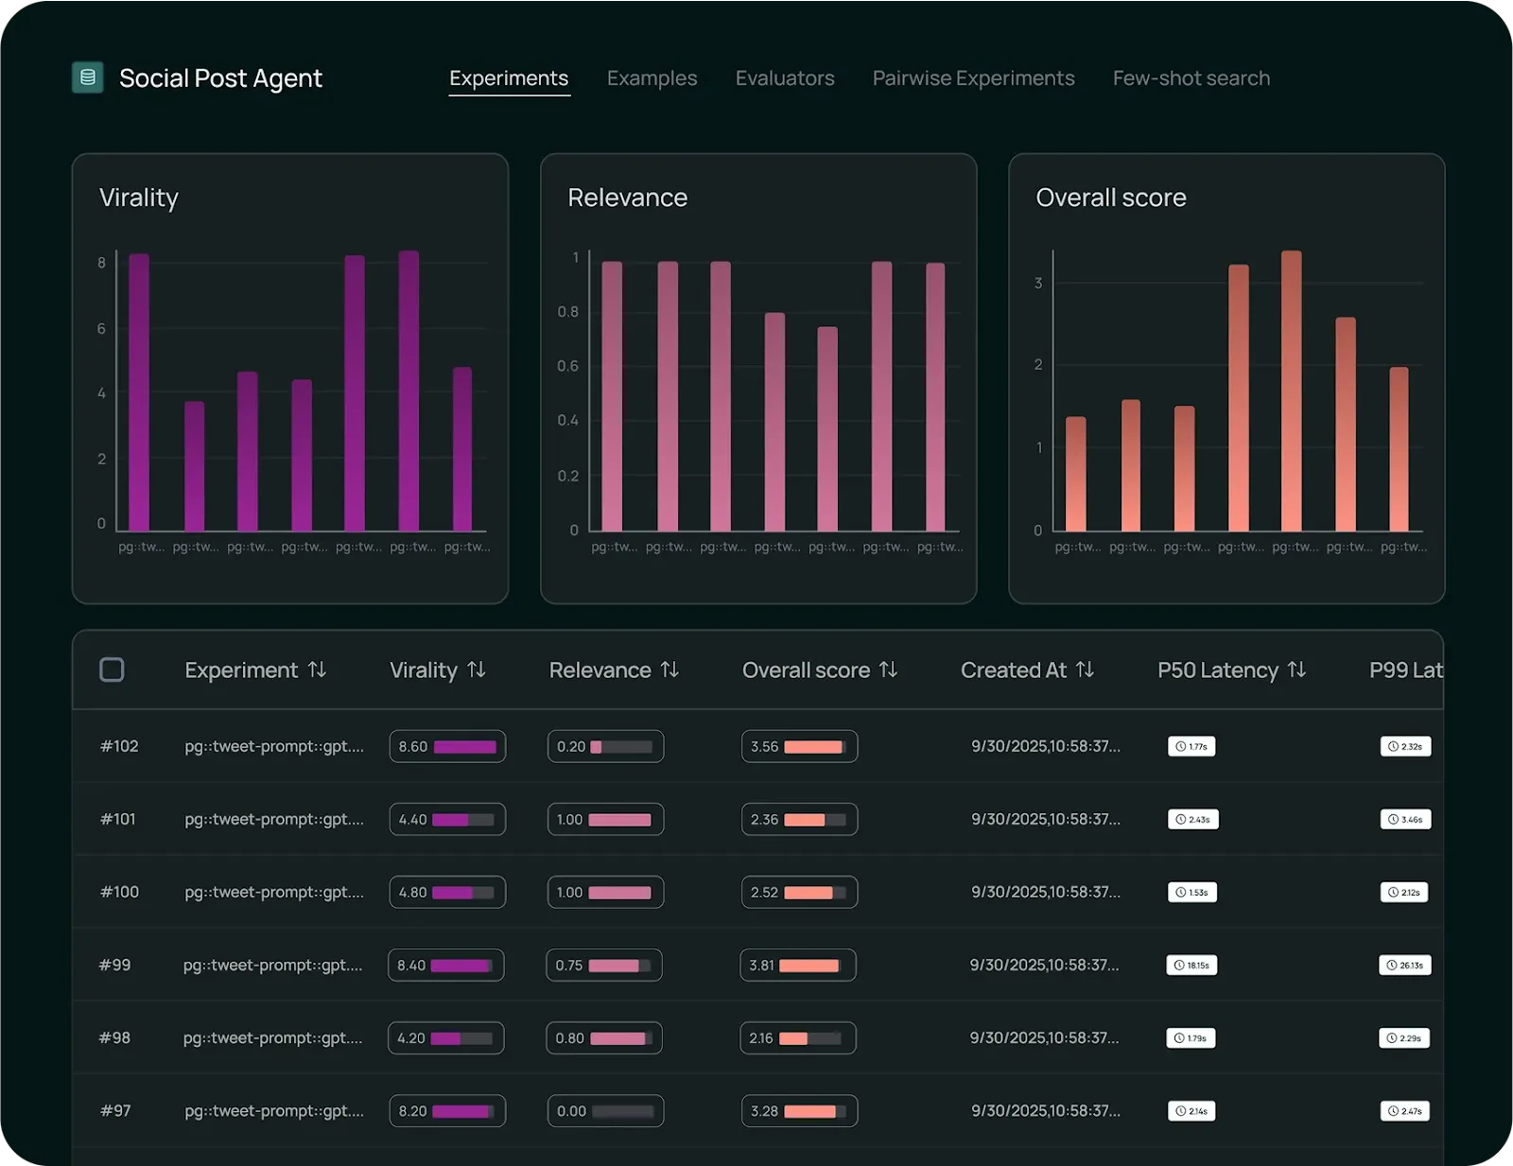This screenshot has width=1513, height=1166.
Task: Click the 1.77s P50 latency clock badge
Action: pos(1191,746)
